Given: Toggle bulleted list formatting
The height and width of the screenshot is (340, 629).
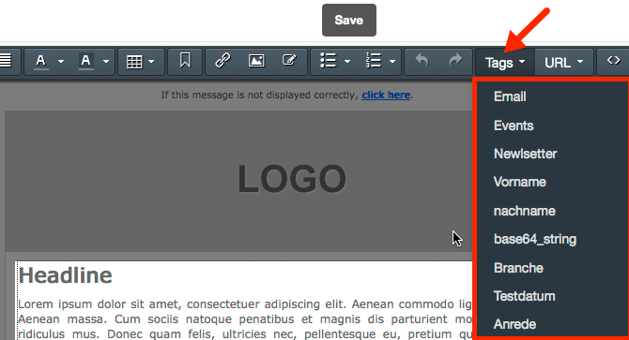Looking at the screenshot, I should [329, 61].
